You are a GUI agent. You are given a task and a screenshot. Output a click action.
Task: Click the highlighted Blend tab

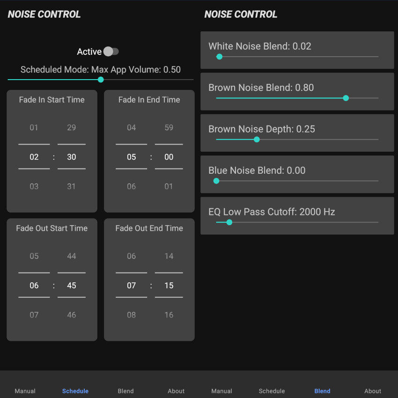click(x=322, y=391)
